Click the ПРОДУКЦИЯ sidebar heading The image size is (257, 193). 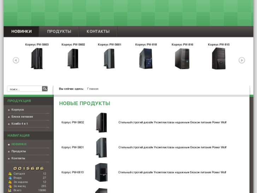tap(19, 101)
